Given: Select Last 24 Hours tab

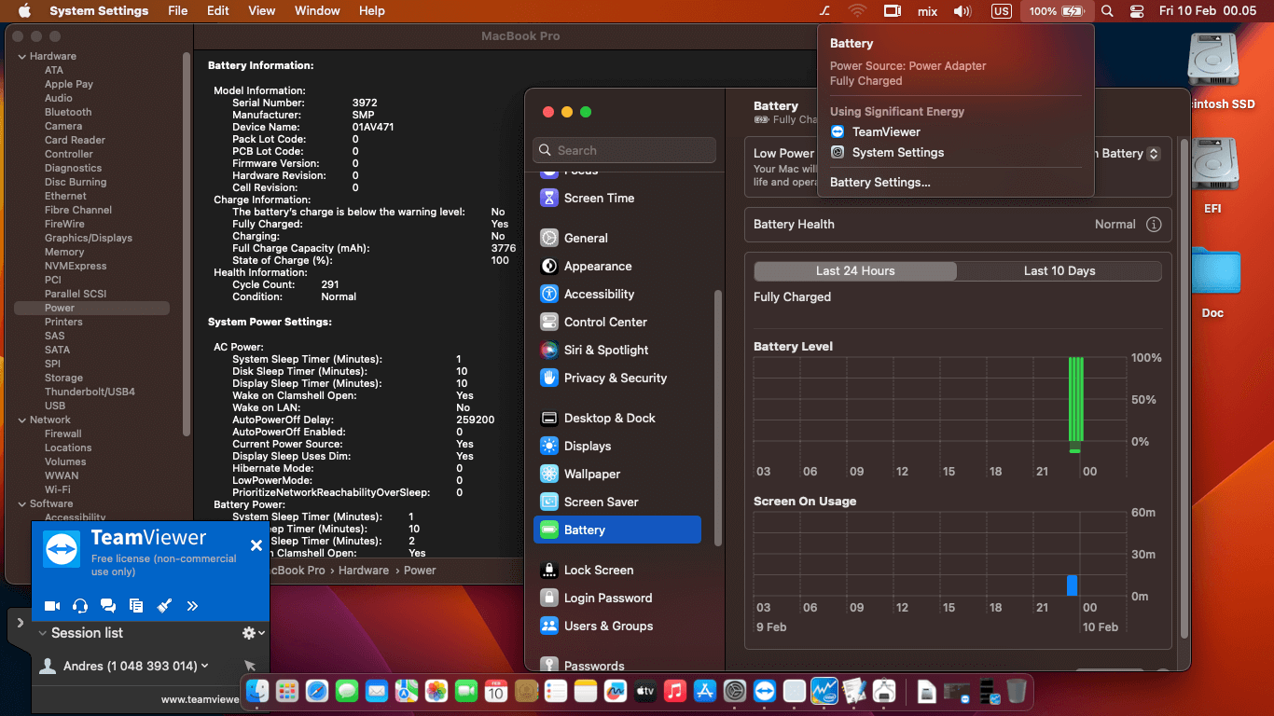Looking at the screenshot, I should [855, 271].
